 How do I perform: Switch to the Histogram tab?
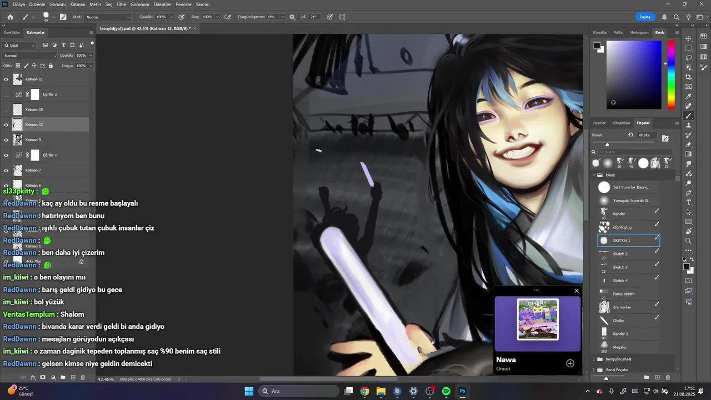click(x=639, y=32)
